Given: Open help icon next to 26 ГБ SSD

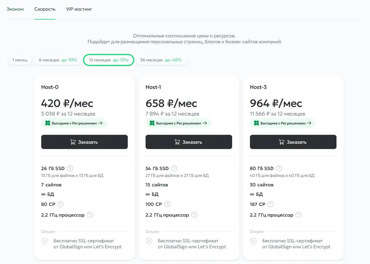Looking at the screenshot, I should point(70,168).
